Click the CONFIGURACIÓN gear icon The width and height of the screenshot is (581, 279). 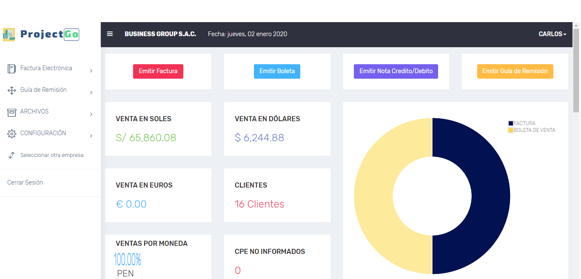(x=12, y=134)
